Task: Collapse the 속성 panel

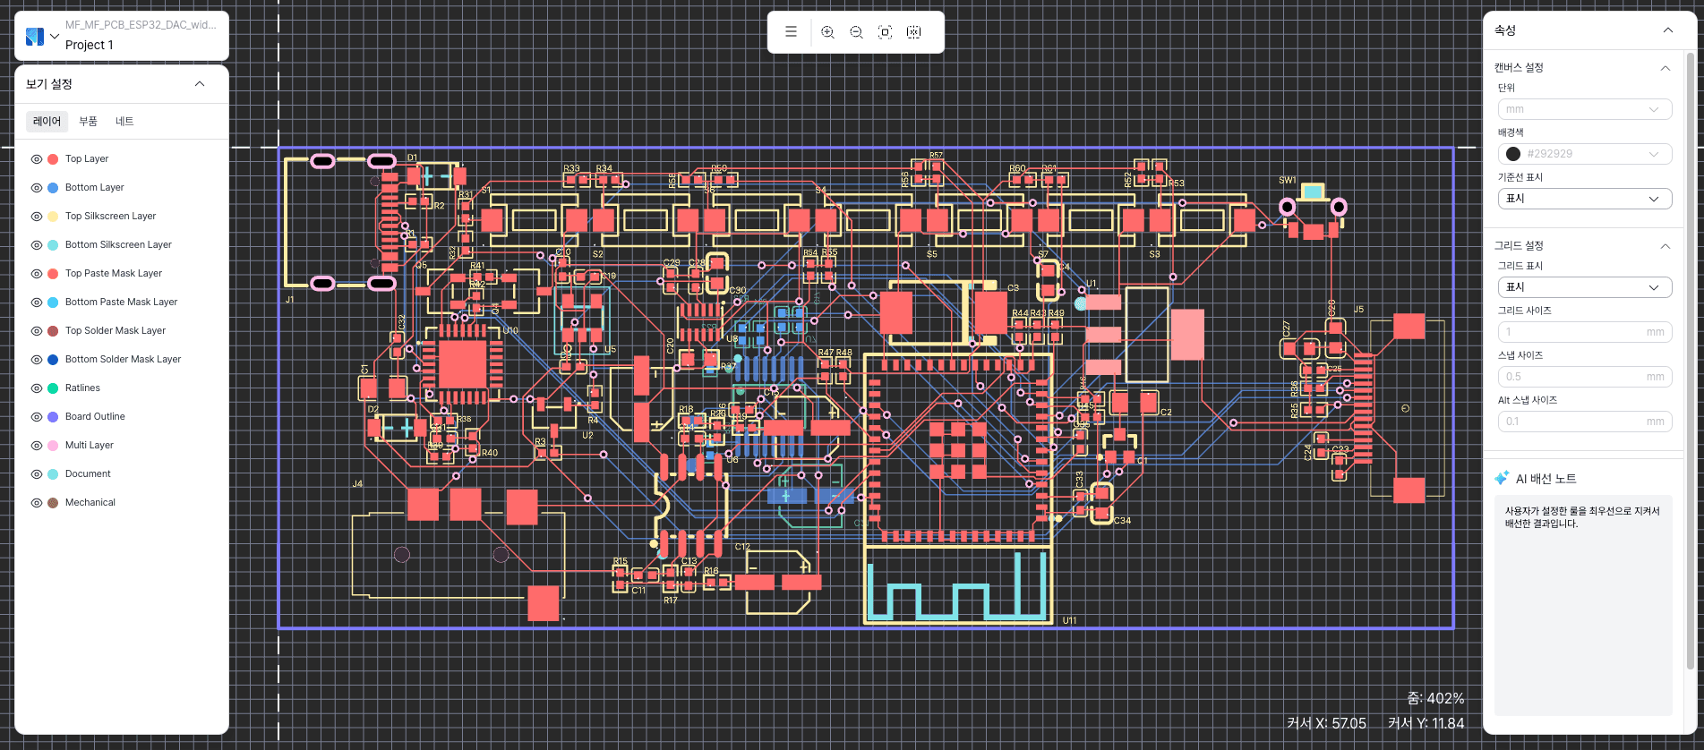Action: point(1668,30)
